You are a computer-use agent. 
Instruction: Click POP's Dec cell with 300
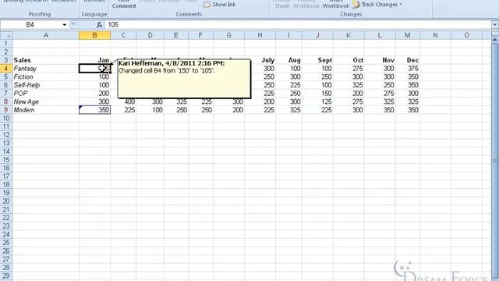click(407, 94)
